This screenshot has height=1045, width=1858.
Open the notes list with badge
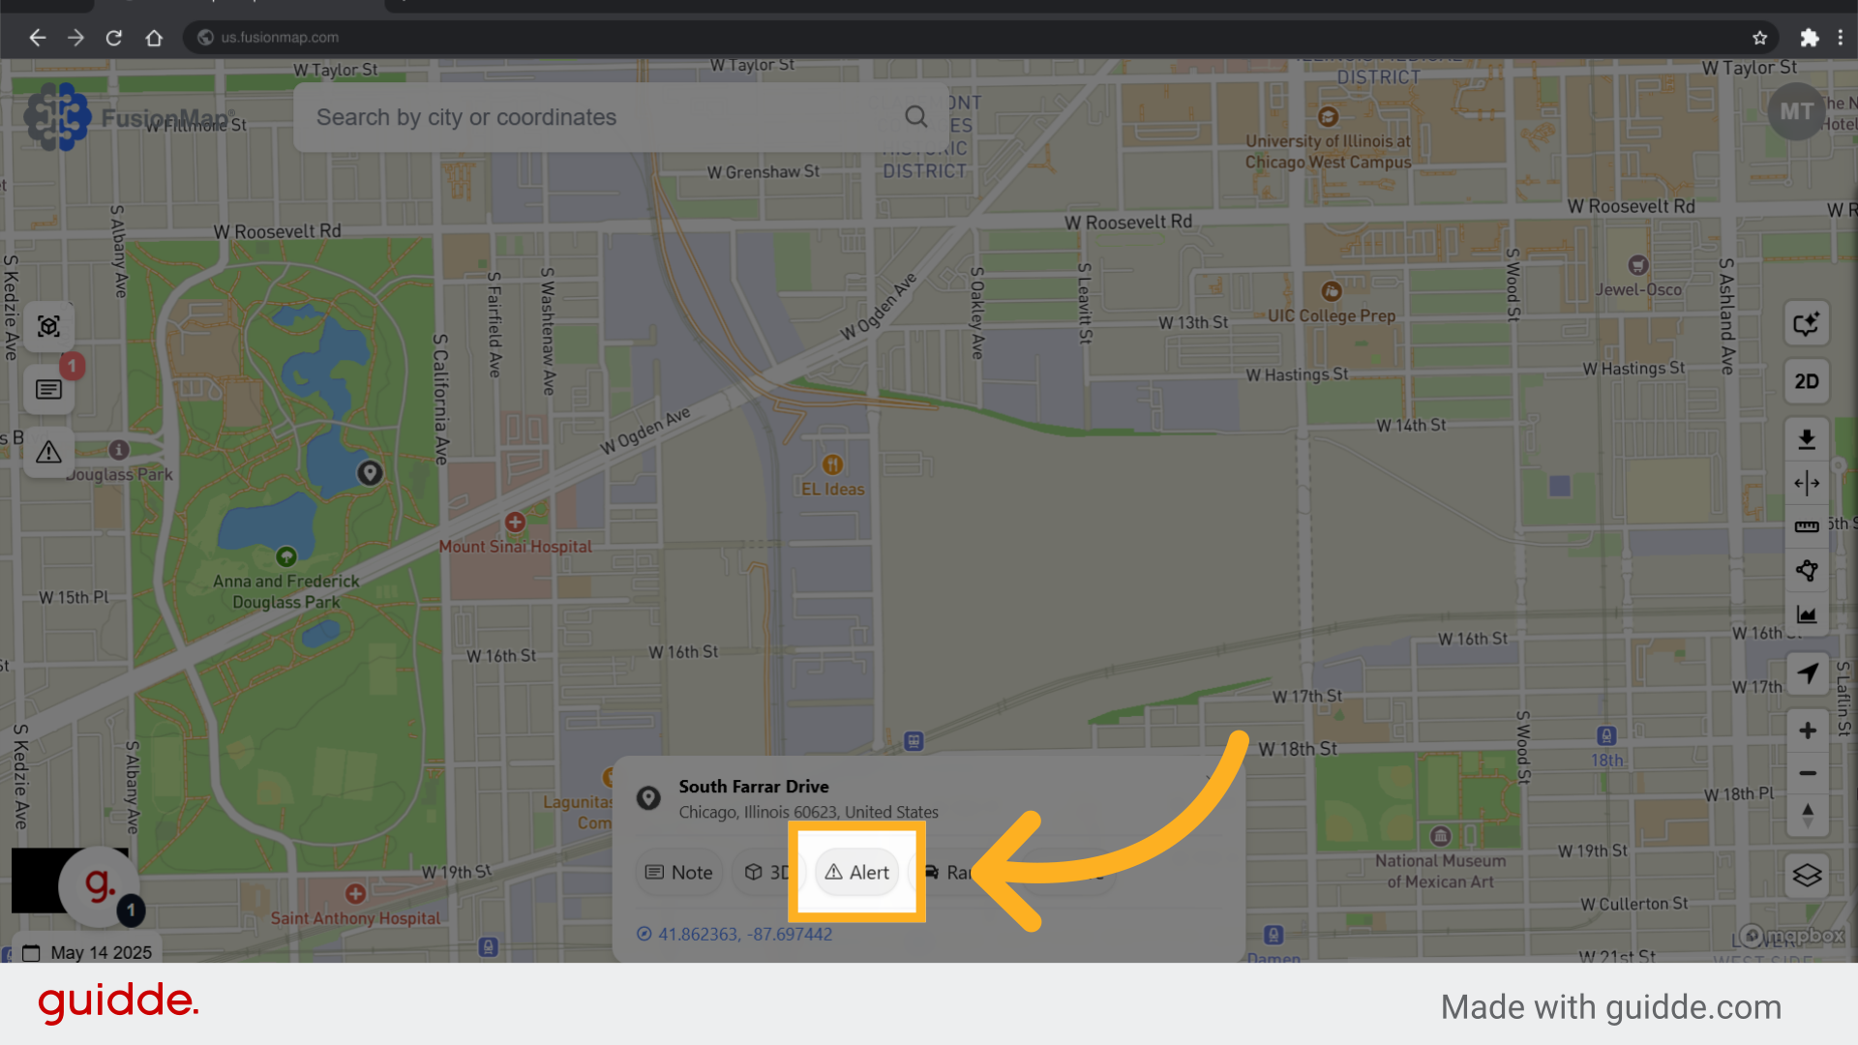(x=49, y=389)
